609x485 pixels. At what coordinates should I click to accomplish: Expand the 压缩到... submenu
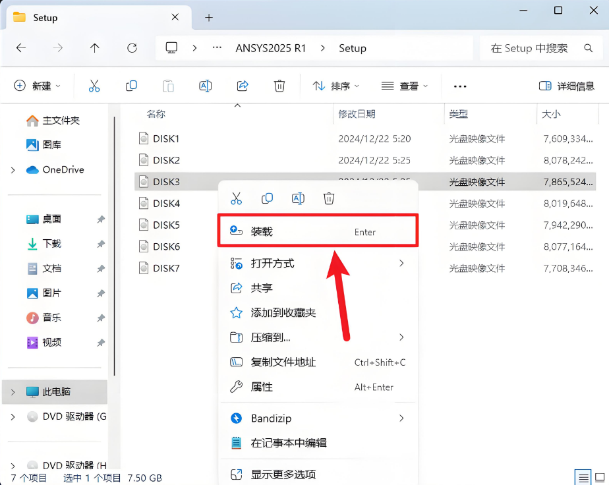pos(401,337)
